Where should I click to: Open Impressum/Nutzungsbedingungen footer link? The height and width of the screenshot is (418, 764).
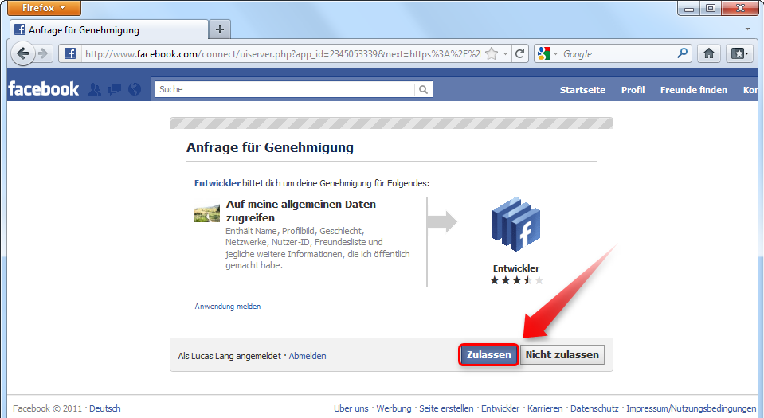click(x=692, y=408)
